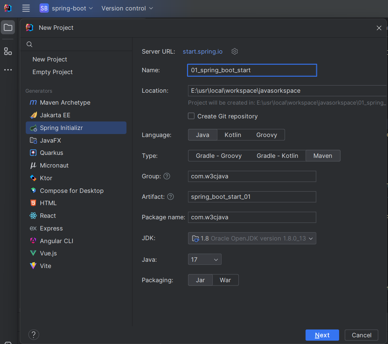Viewport: 388px width, 344px height.
Task: Open the Project tool window folder icon
Action: click(x=8, y=28)
